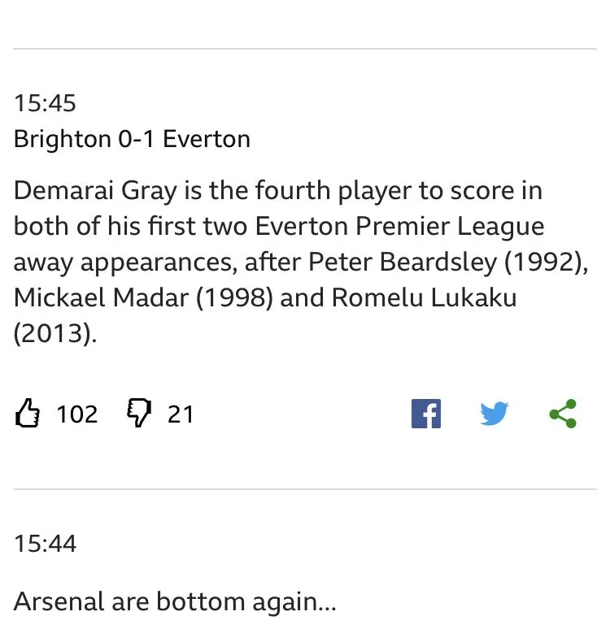Click the name Demarai Gray in the post
Image resolution: width=610 pixels, height=642 pixels.
tap(95, 191)
